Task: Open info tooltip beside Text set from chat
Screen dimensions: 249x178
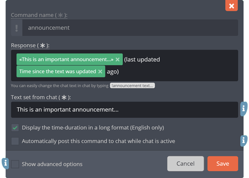Action: pos(244,109)
